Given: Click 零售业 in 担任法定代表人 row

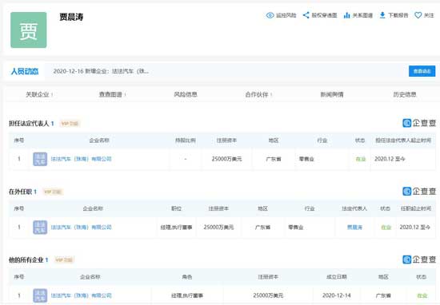Looking at the screenshot, I should [306, 159].
